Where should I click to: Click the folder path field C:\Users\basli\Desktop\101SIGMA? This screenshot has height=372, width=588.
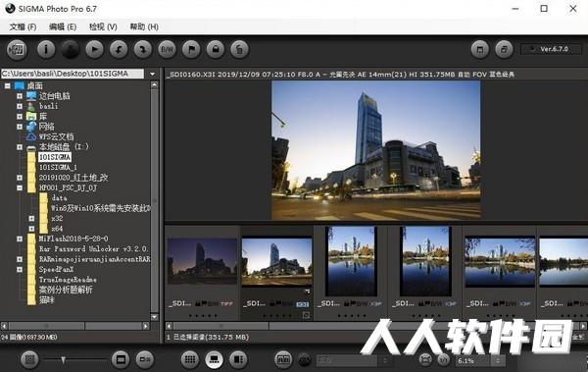point(72,74)
